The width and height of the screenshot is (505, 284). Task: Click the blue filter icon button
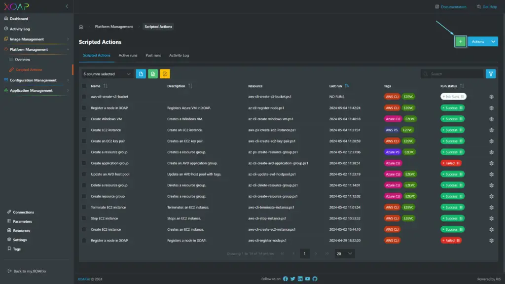click(491, 74)
